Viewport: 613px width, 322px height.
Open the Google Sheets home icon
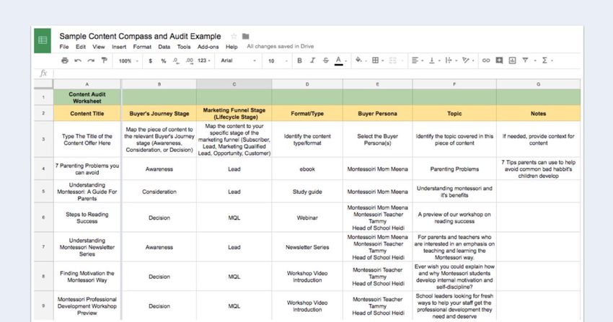pos(43,40)
